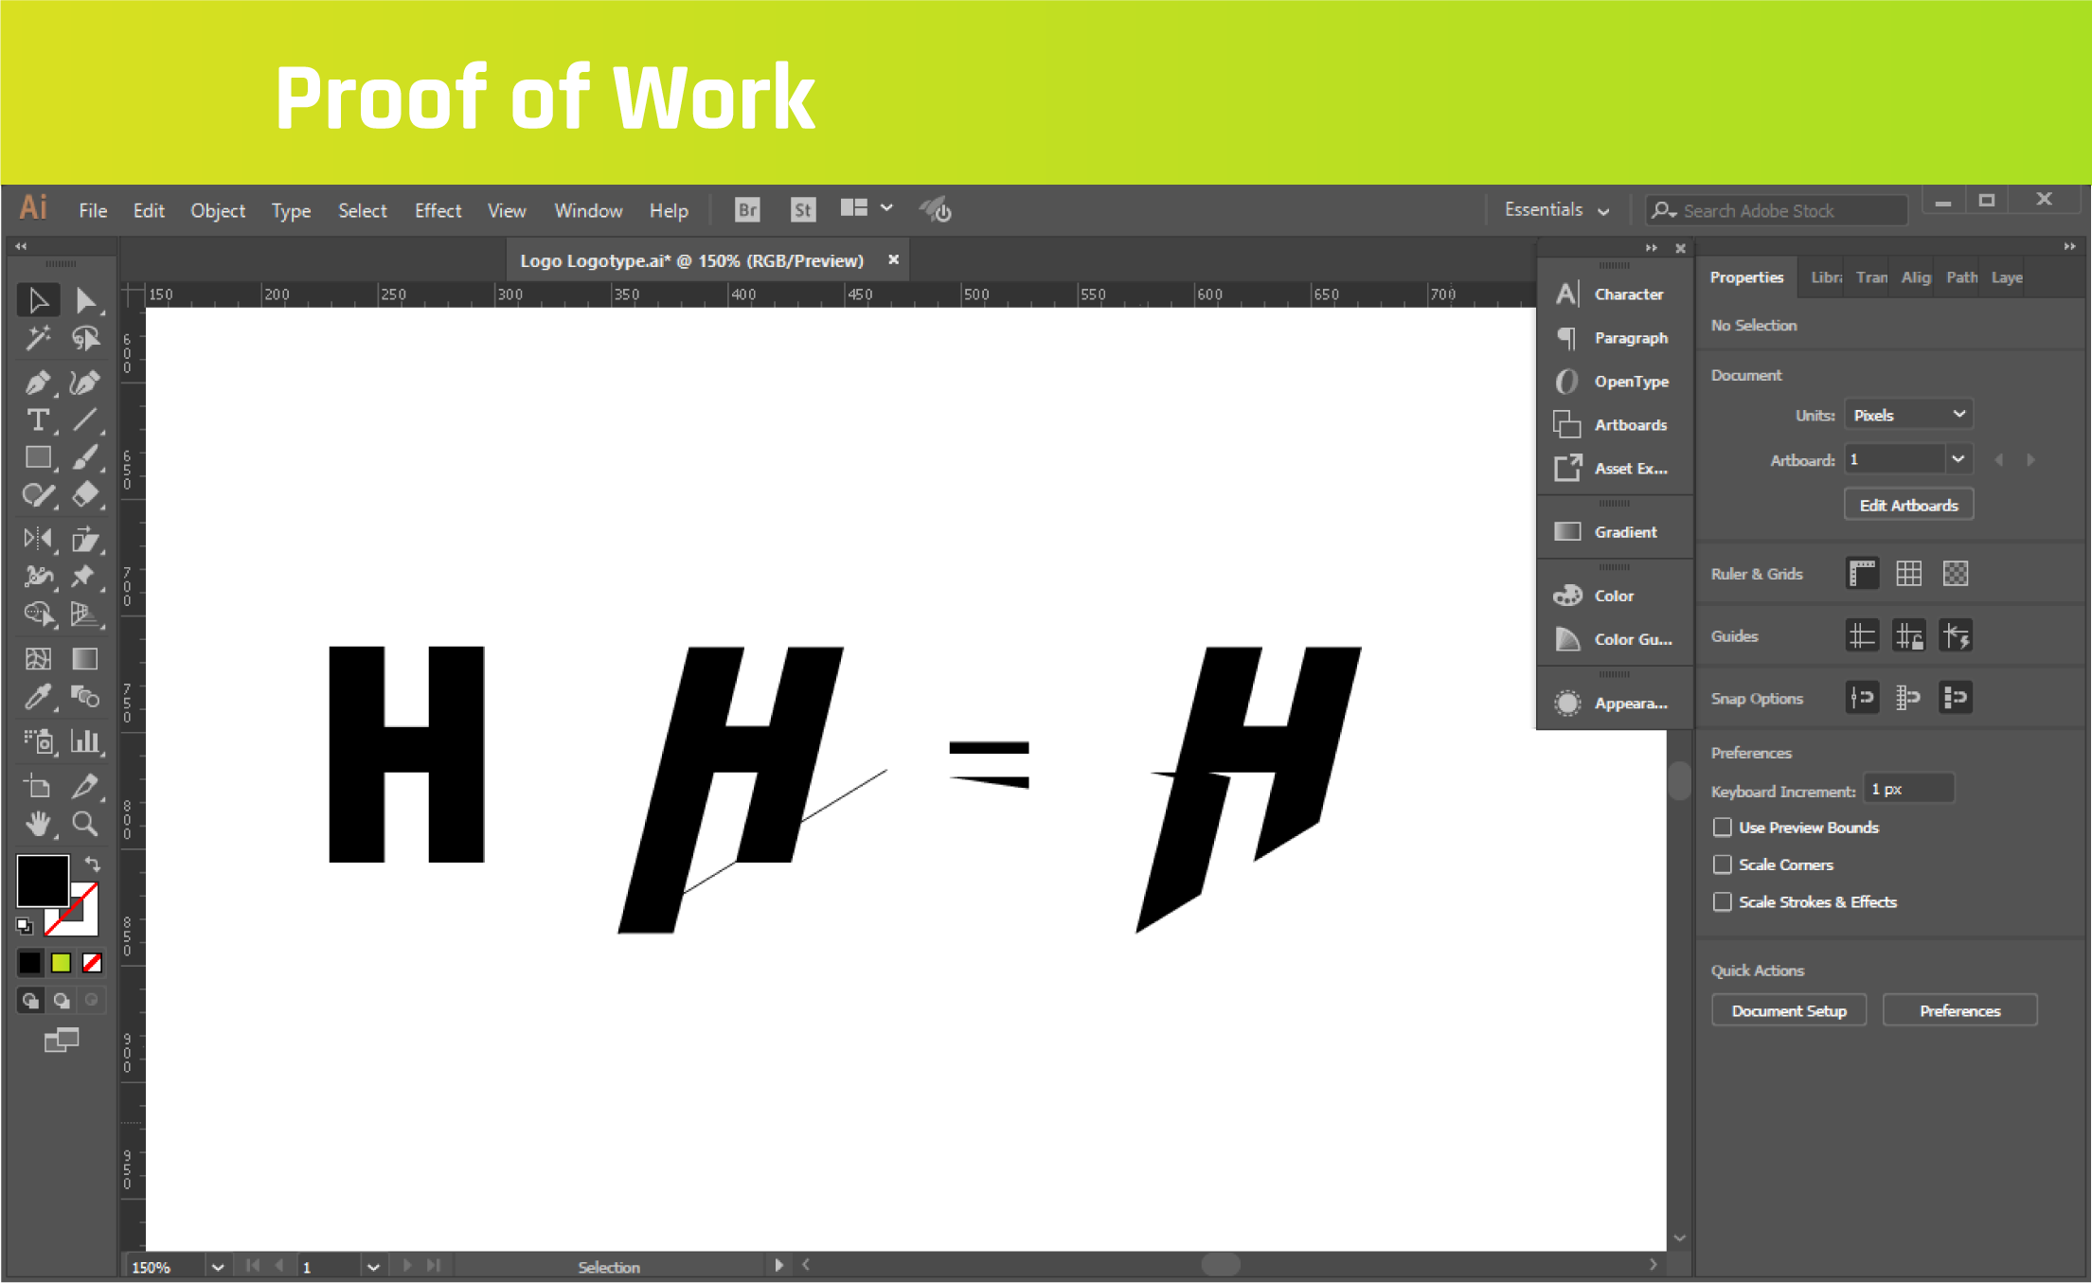This screenshot has width=2092, height=1283.
Task: Expand the Essentials workspace dropdown
Action: pos(1557,210)
